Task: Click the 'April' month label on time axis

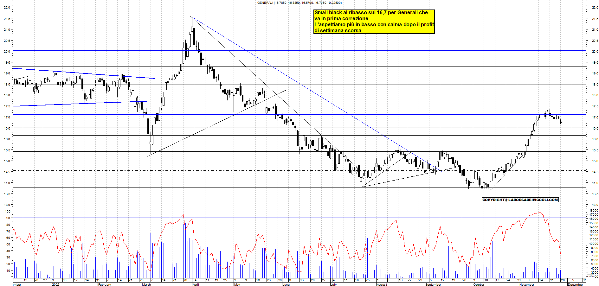Action: click(196, 284)
